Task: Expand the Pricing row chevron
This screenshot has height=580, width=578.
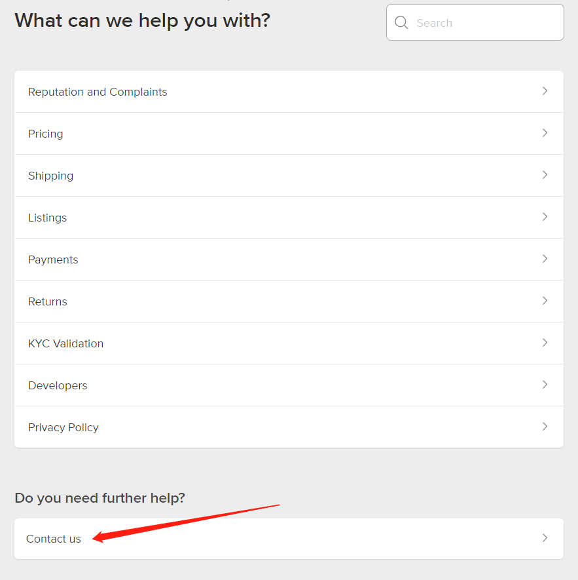Action: point(545,133)
